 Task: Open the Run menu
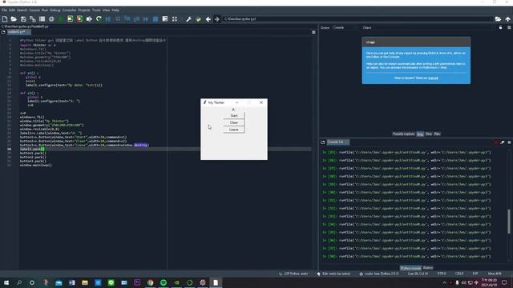click(x=45, y=10)
